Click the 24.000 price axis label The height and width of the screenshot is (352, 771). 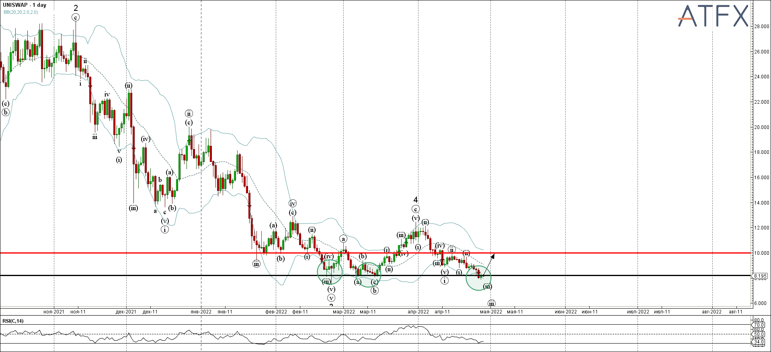click(x=762, y=77)
